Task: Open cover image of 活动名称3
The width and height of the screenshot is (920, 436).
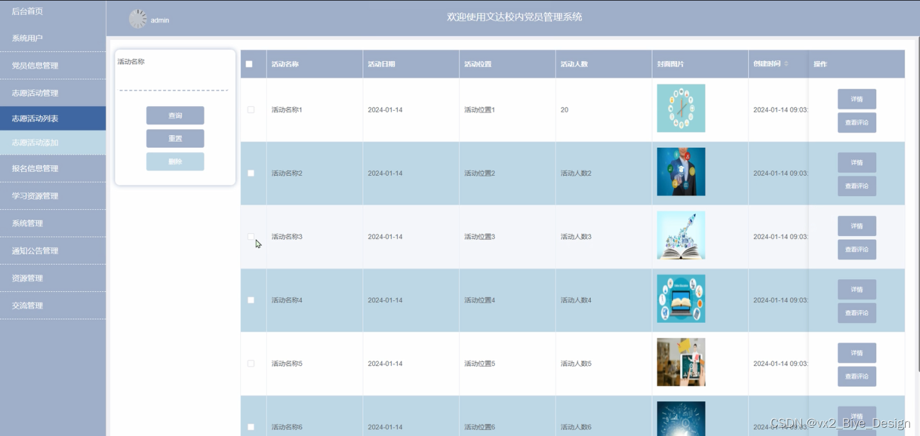Action: 681,235
